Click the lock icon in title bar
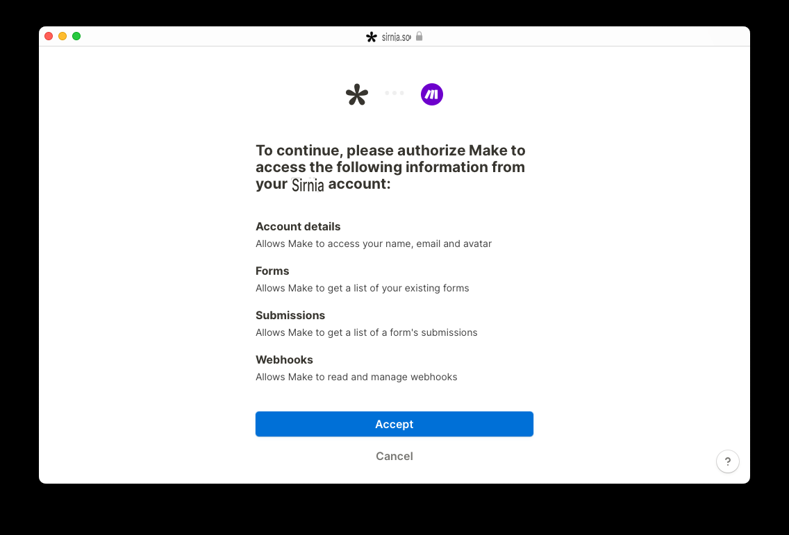789x535 pixels. pyautogui.click(x=420, y=36)
